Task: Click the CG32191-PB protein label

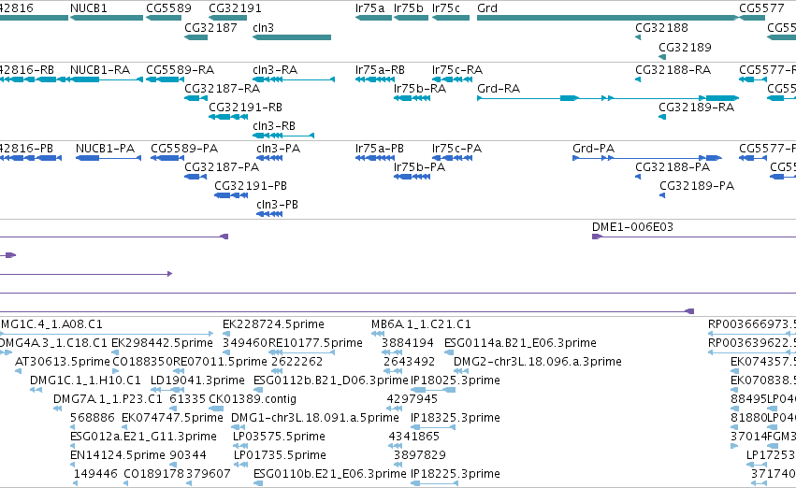Action: click(x=251, y=186)
